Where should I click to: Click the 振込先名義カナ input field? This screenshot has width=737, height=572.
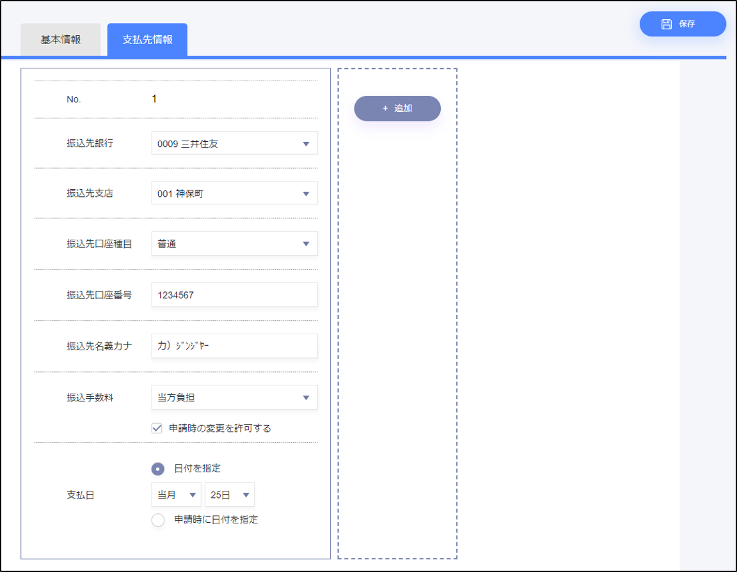pos(234,346)
